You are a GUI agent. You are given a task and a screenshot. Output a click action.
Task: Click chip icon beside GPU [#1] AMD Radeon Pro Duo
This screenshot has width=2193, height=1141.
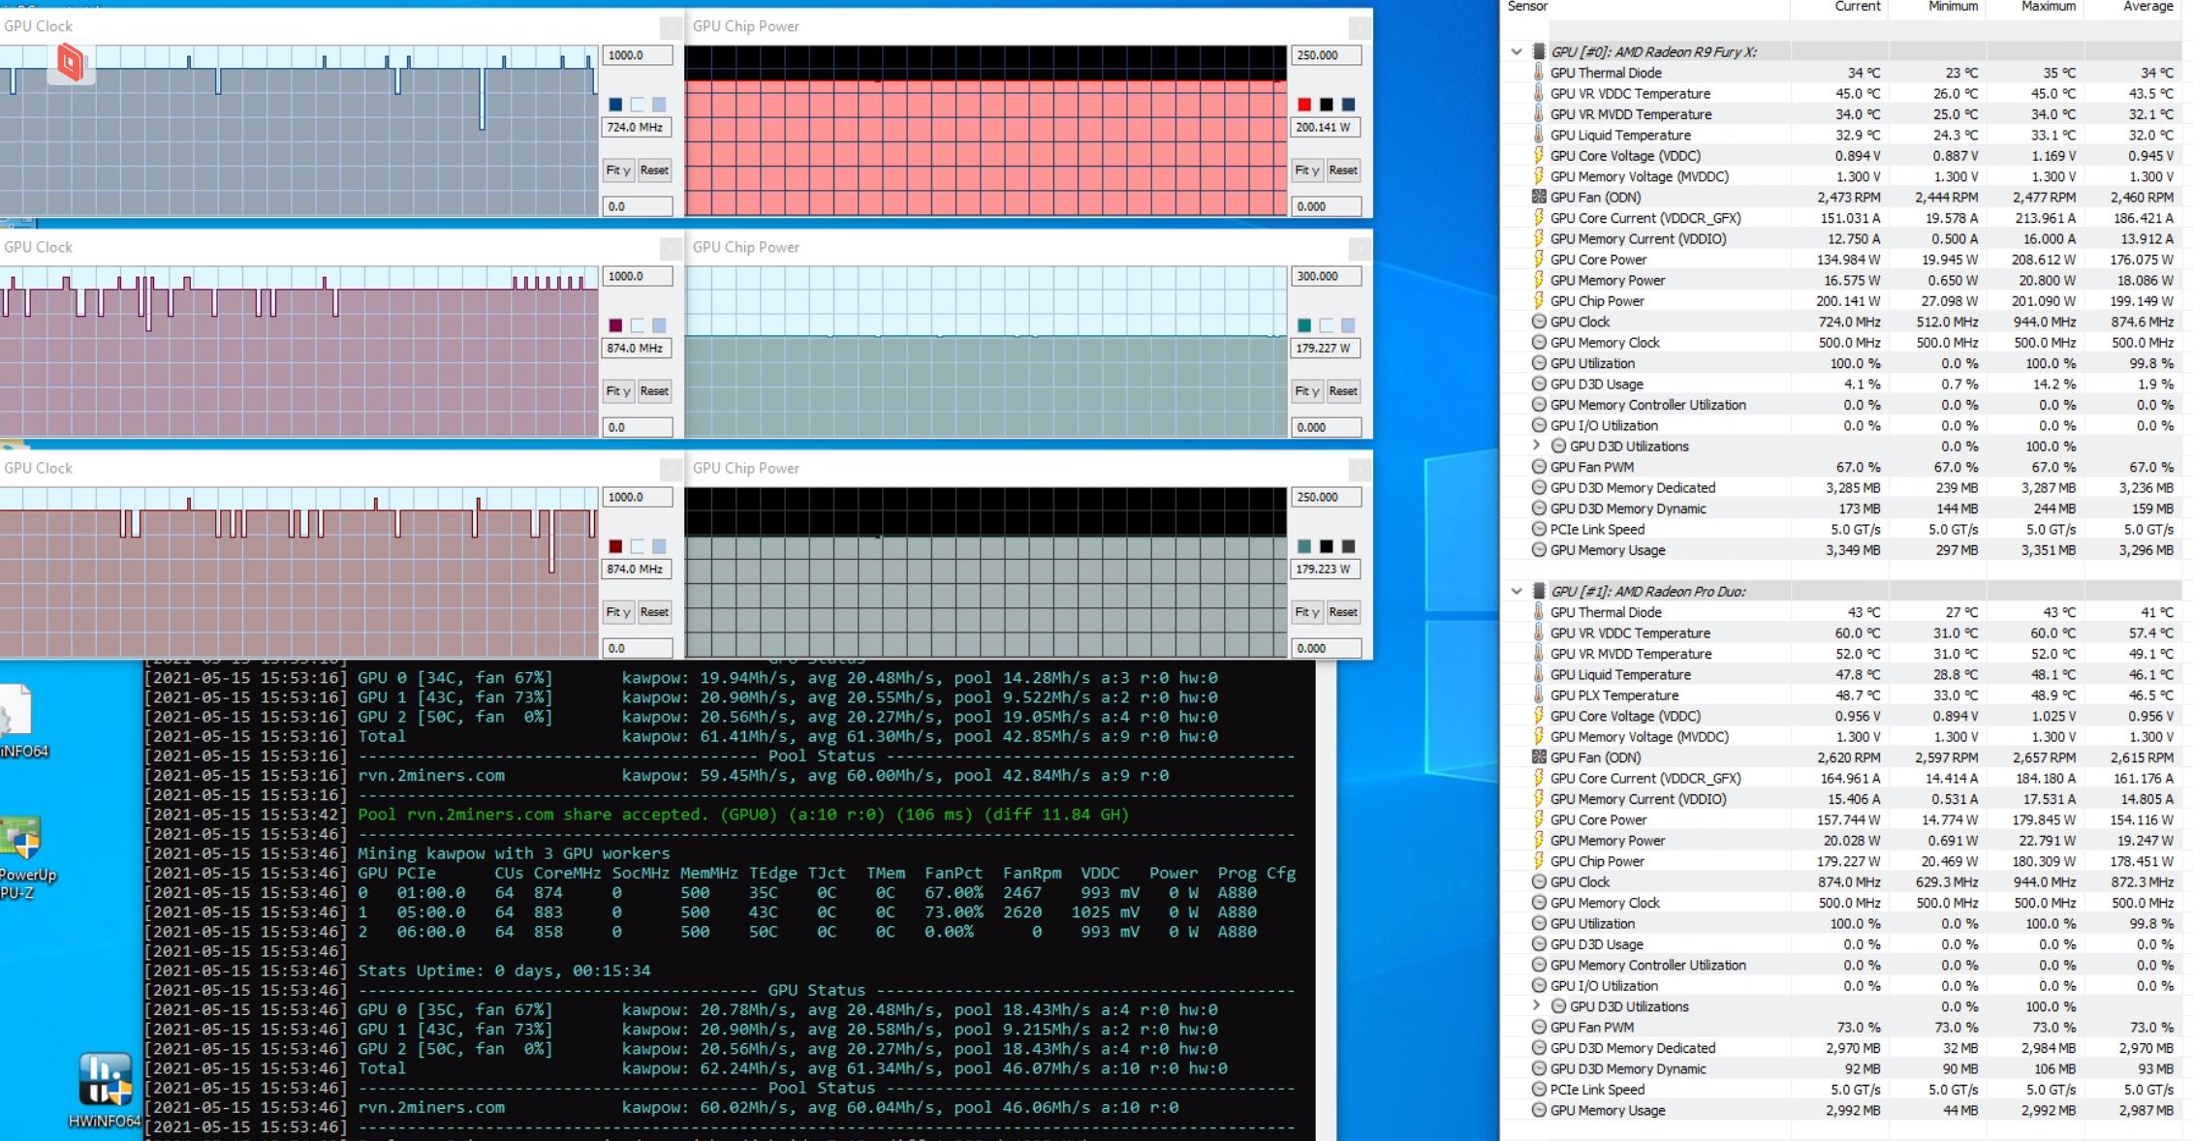(x=1538, y=591)
